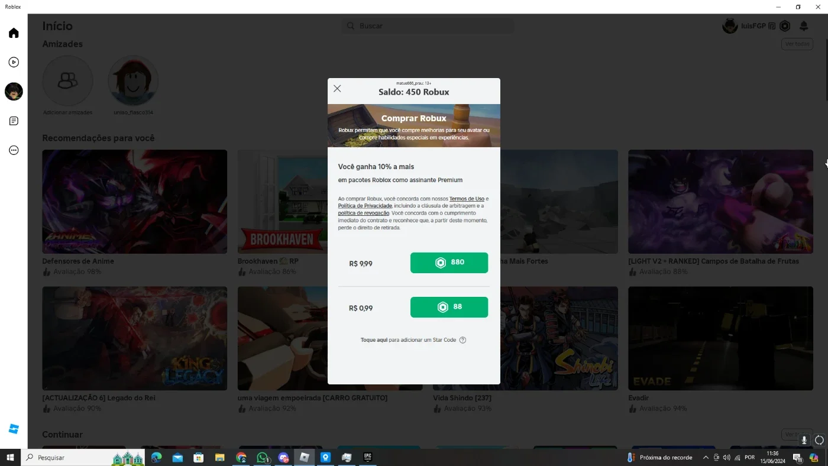Screen dimensions: 828x466
Task: Tap 'Toque aqui' to add Star Code
Action: tap(374, 340)
